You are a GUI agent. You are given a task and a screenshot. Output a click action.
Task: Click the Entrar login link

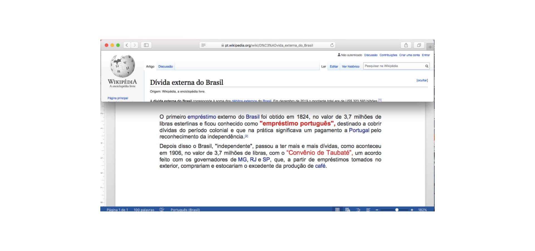pos(426,55)
